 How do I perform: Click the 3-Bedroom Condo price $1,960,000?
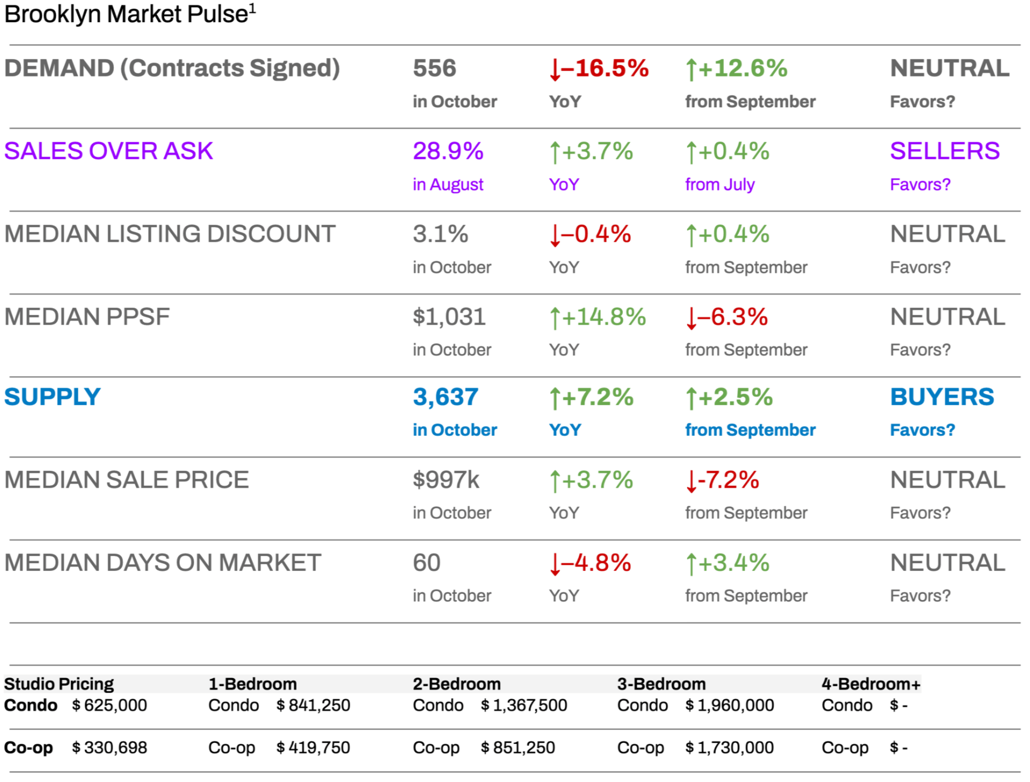click(x=730, y=705)
